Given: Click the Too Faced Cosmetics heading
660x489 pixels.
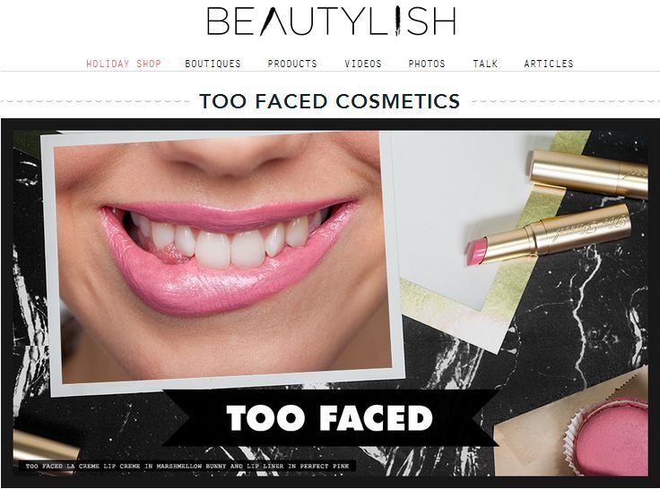Looking at the screenshot, I should 330,101.
